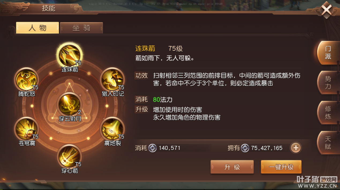The height and width of the screenshot is (190, 340).
Task: Click the 75,427,165 owned currency field
Action: pyautogui.click(x=267, y=148)
